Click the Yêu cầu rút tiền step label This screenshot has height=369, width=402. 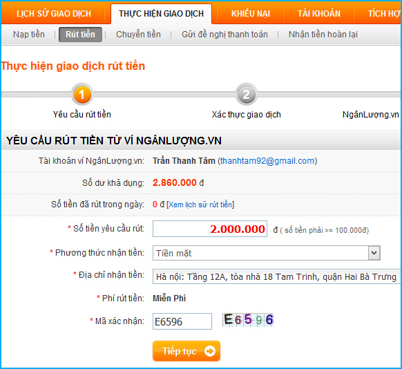pyautogui.click(x=82, y=115)
